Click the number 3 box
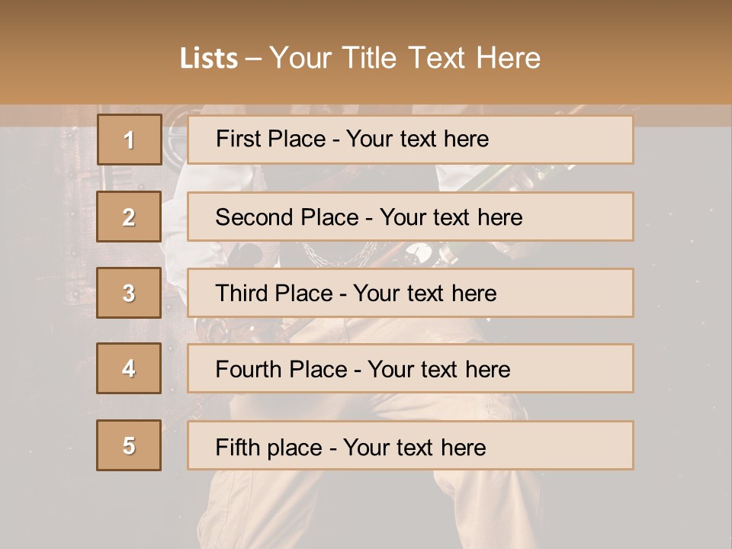The height and width of the screenshot is (549, 732). coord(129,293)
